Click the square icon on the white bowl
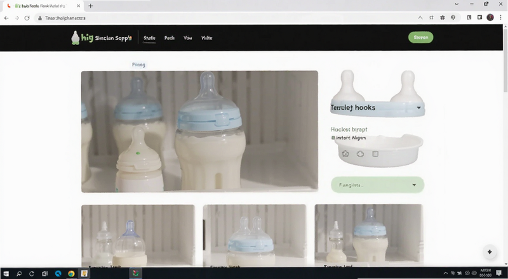 (x=375, y=153)
